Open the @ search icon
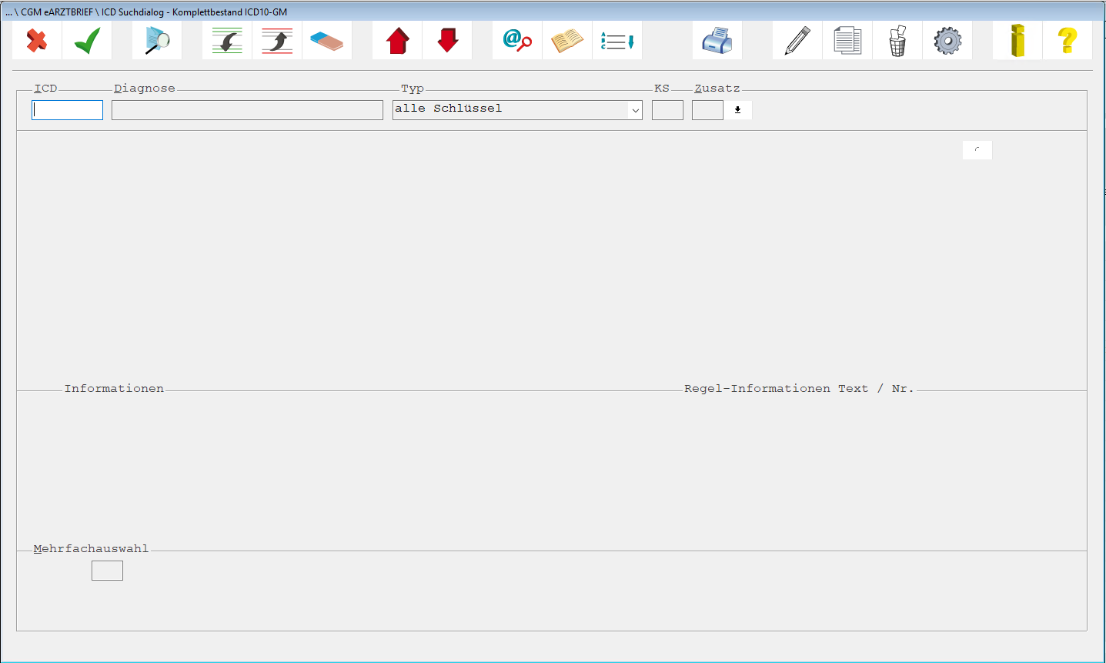This screenshot has height=663, width=1106. point(517,40)
